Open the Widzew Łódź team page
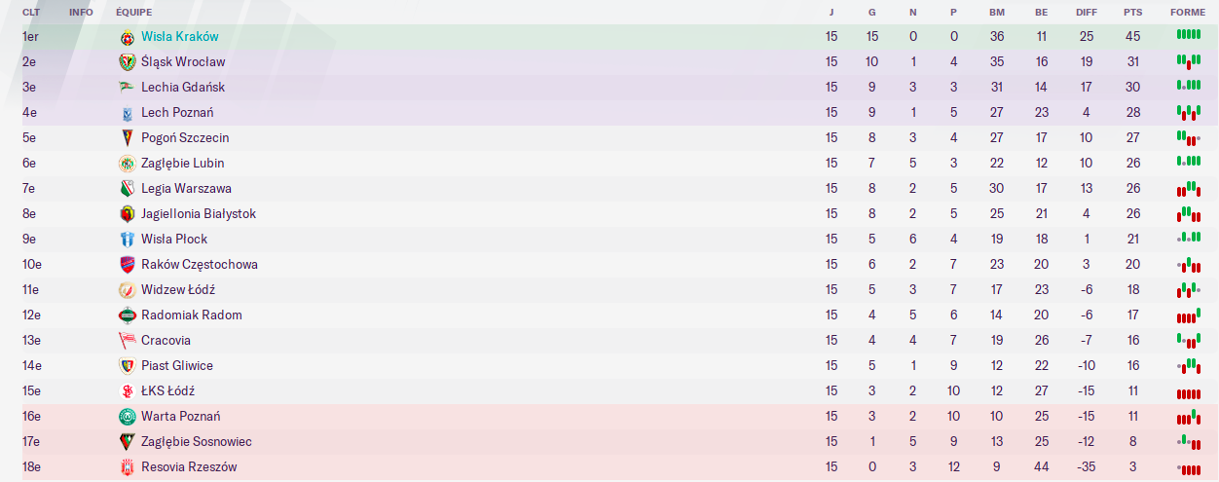 click(x=178, y=290)
